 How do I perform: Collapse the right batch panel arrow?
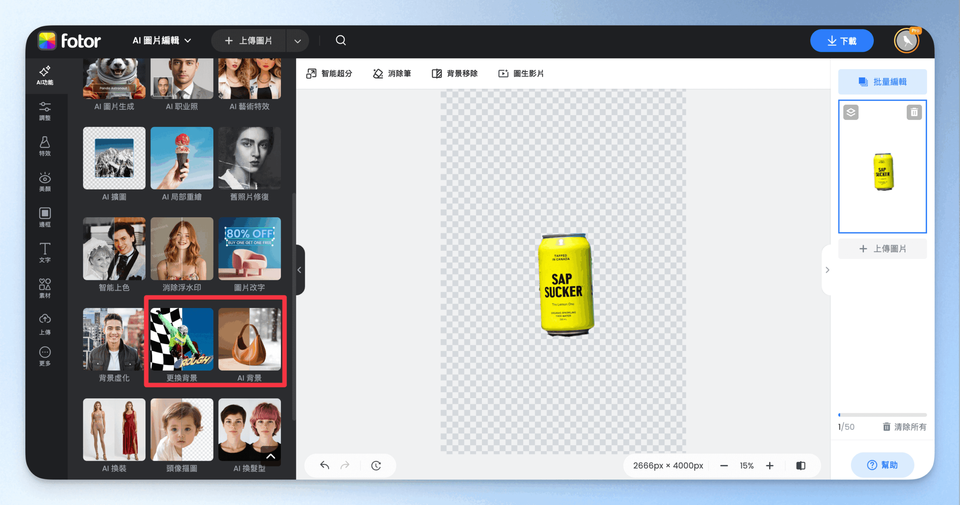[x=827, y=270]
